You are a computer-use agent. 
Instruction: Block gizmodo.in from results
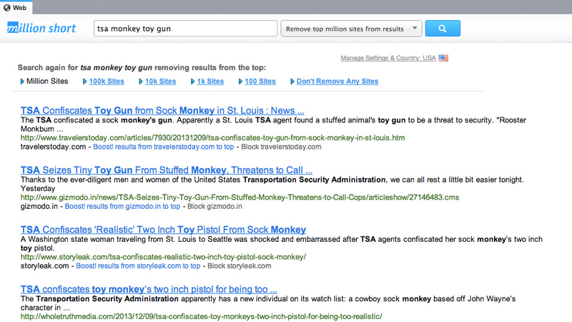tap(215, 206)
